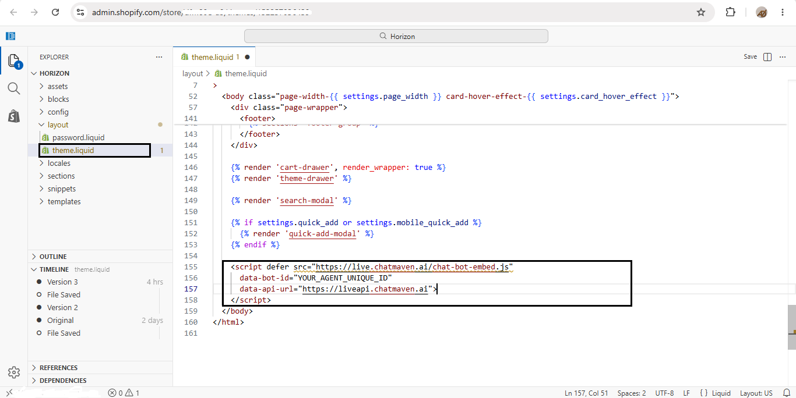Click layout in the breadcrumb path
This screenshot has height=398, width=796.
click(192, 73)
